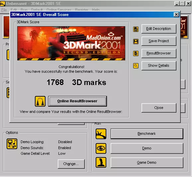Open the Help menu
This screenshot has height=177, width=192.
[x=96, y=10]
